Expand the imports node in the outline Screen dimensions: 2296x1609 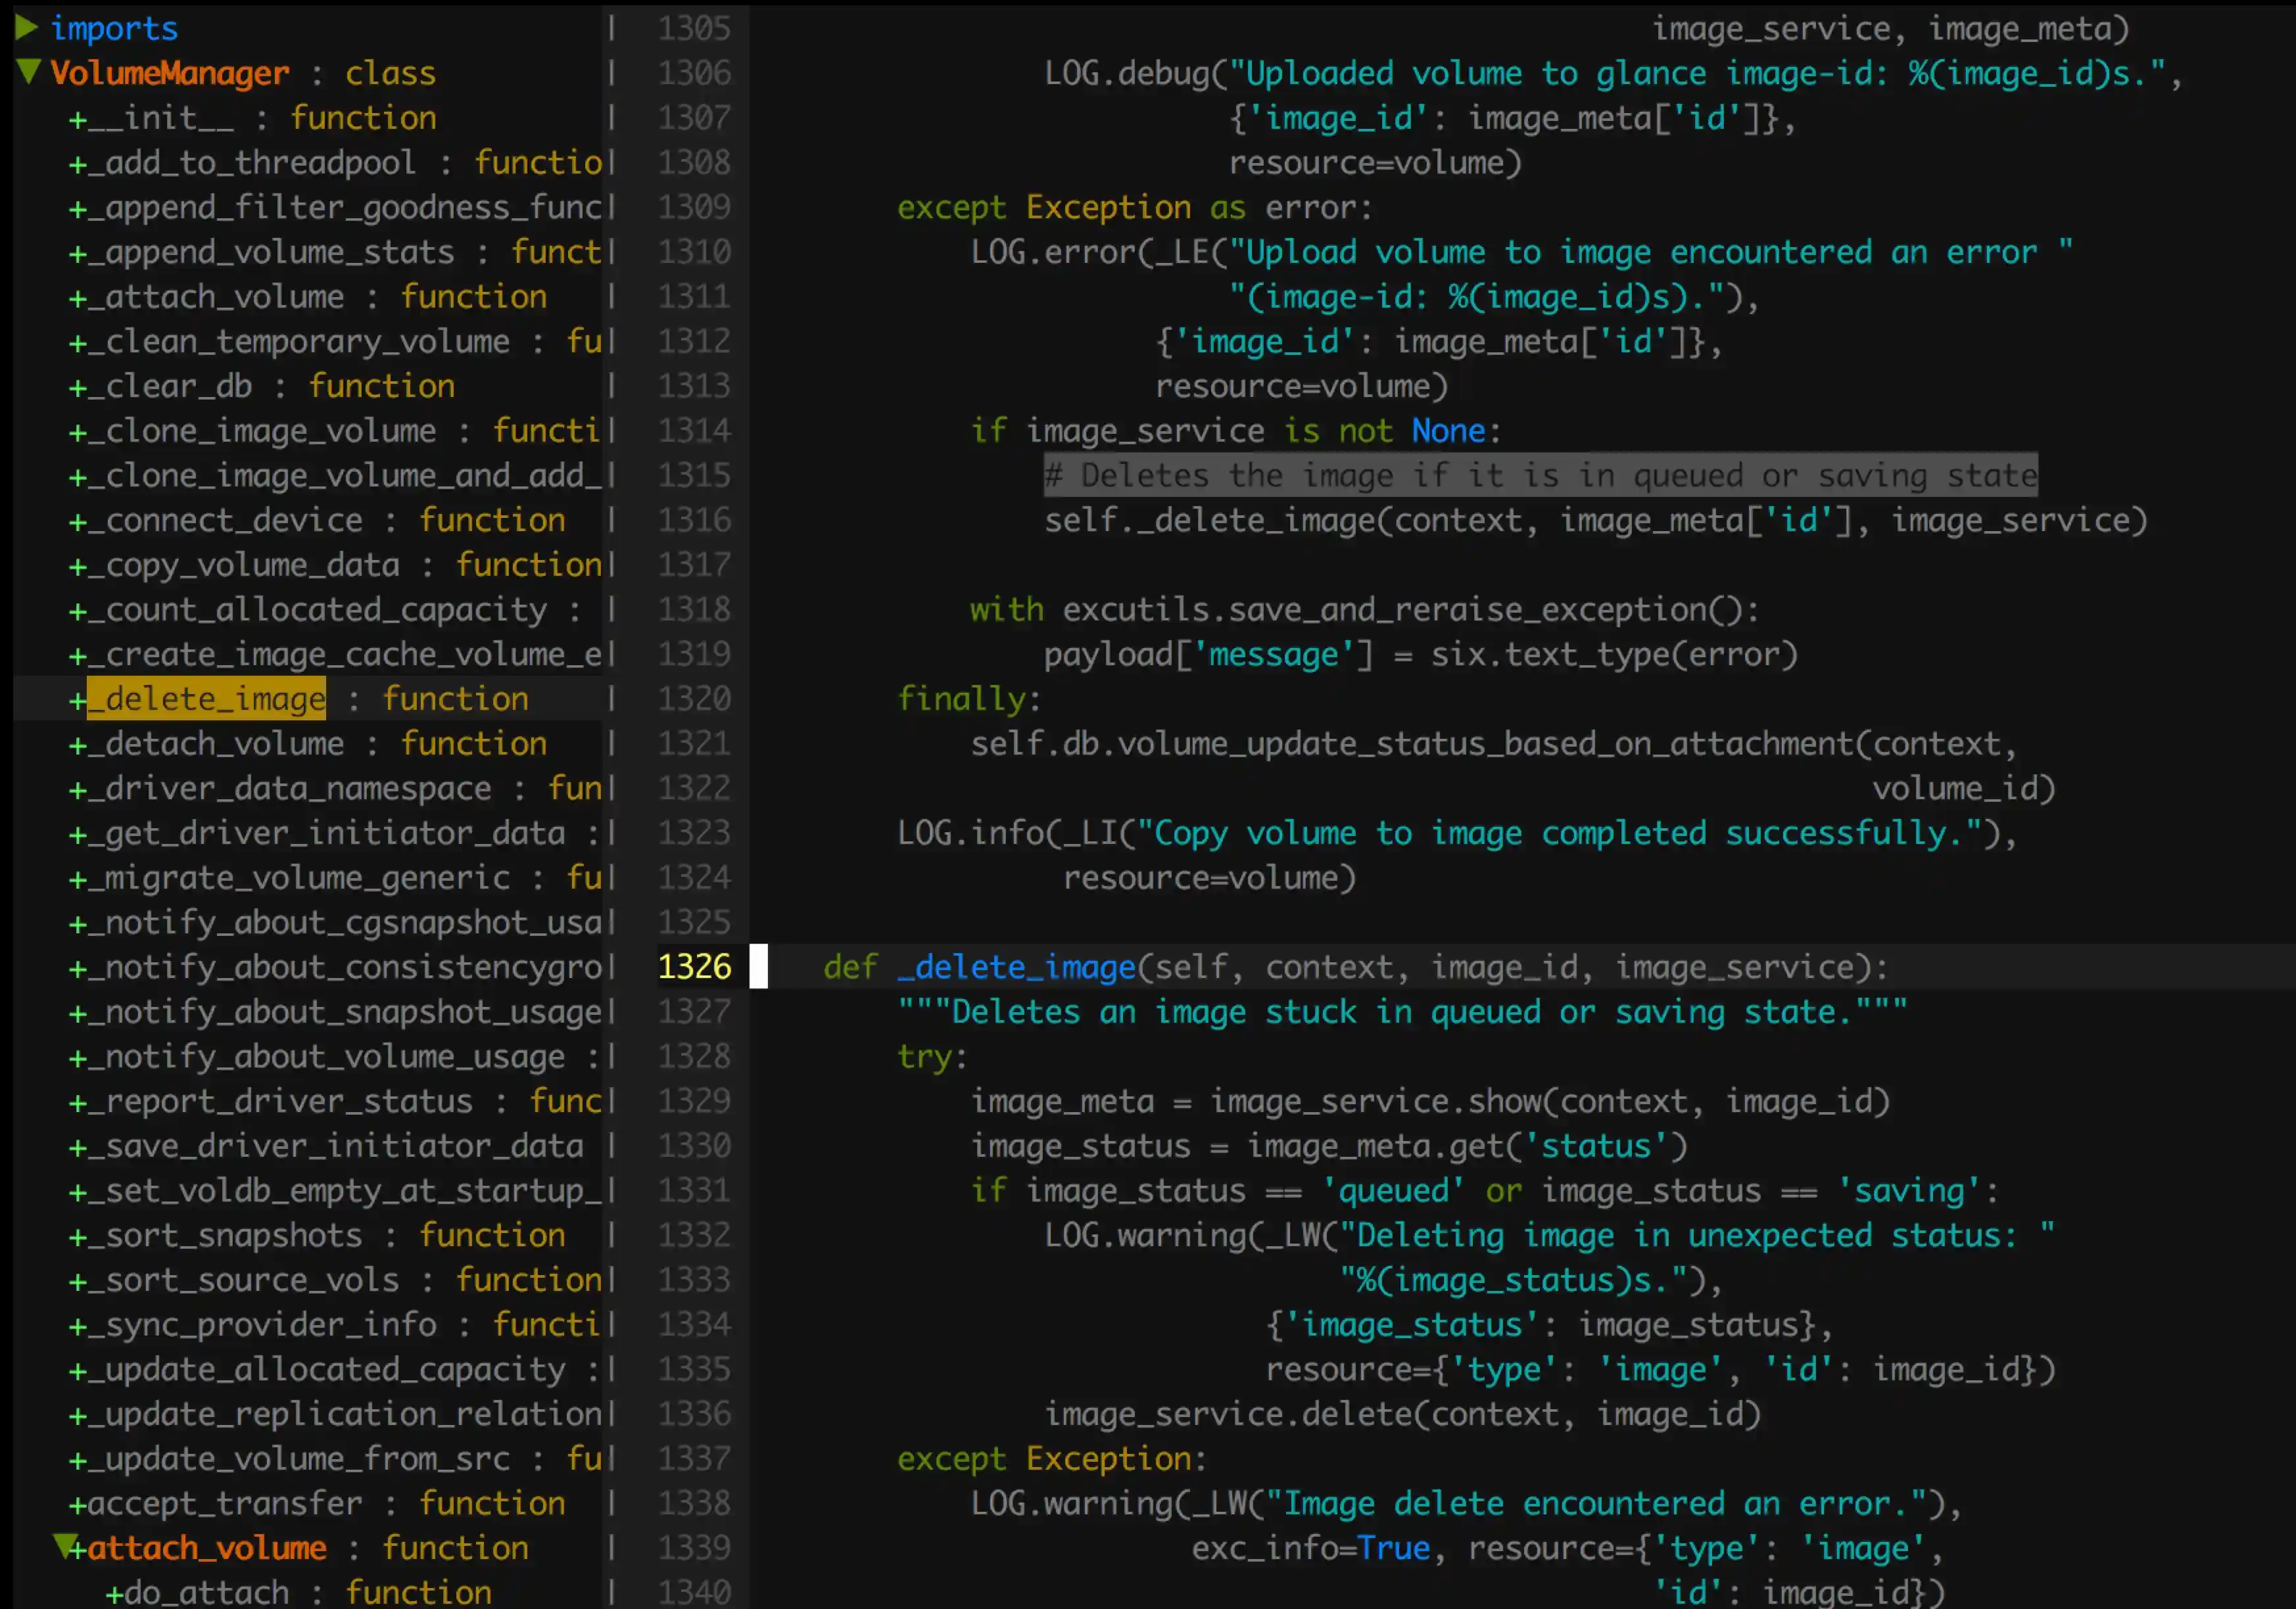[27, 28]
